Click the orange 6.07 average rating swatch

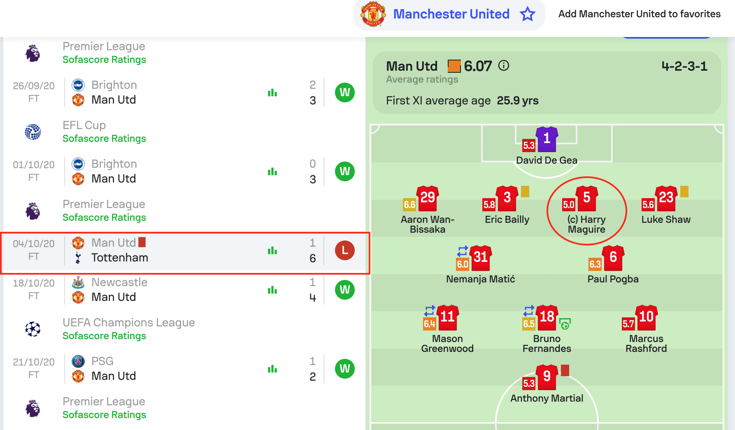(x=454, y=66)
